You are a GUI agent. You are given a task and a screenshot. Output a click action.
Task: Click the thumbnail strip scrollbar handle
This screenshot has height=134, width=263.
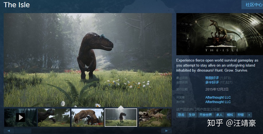(x=23, y=131)
